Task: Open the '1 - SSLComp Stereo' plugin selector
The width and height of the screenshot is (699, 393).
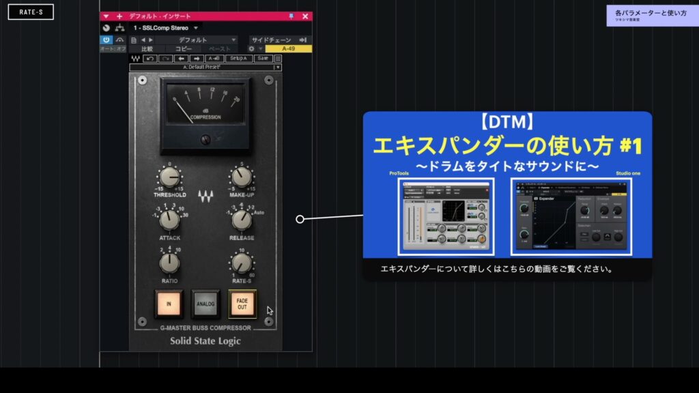Action: 165,27
